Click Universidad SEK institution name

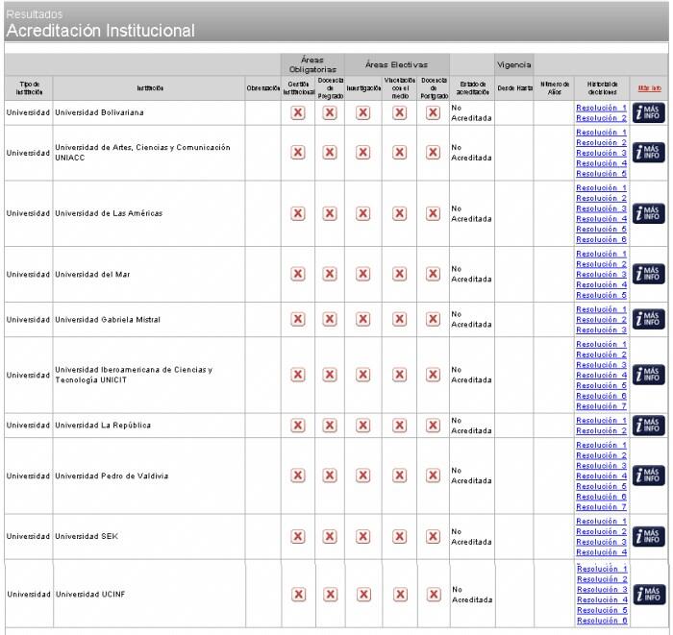point(87,536)
